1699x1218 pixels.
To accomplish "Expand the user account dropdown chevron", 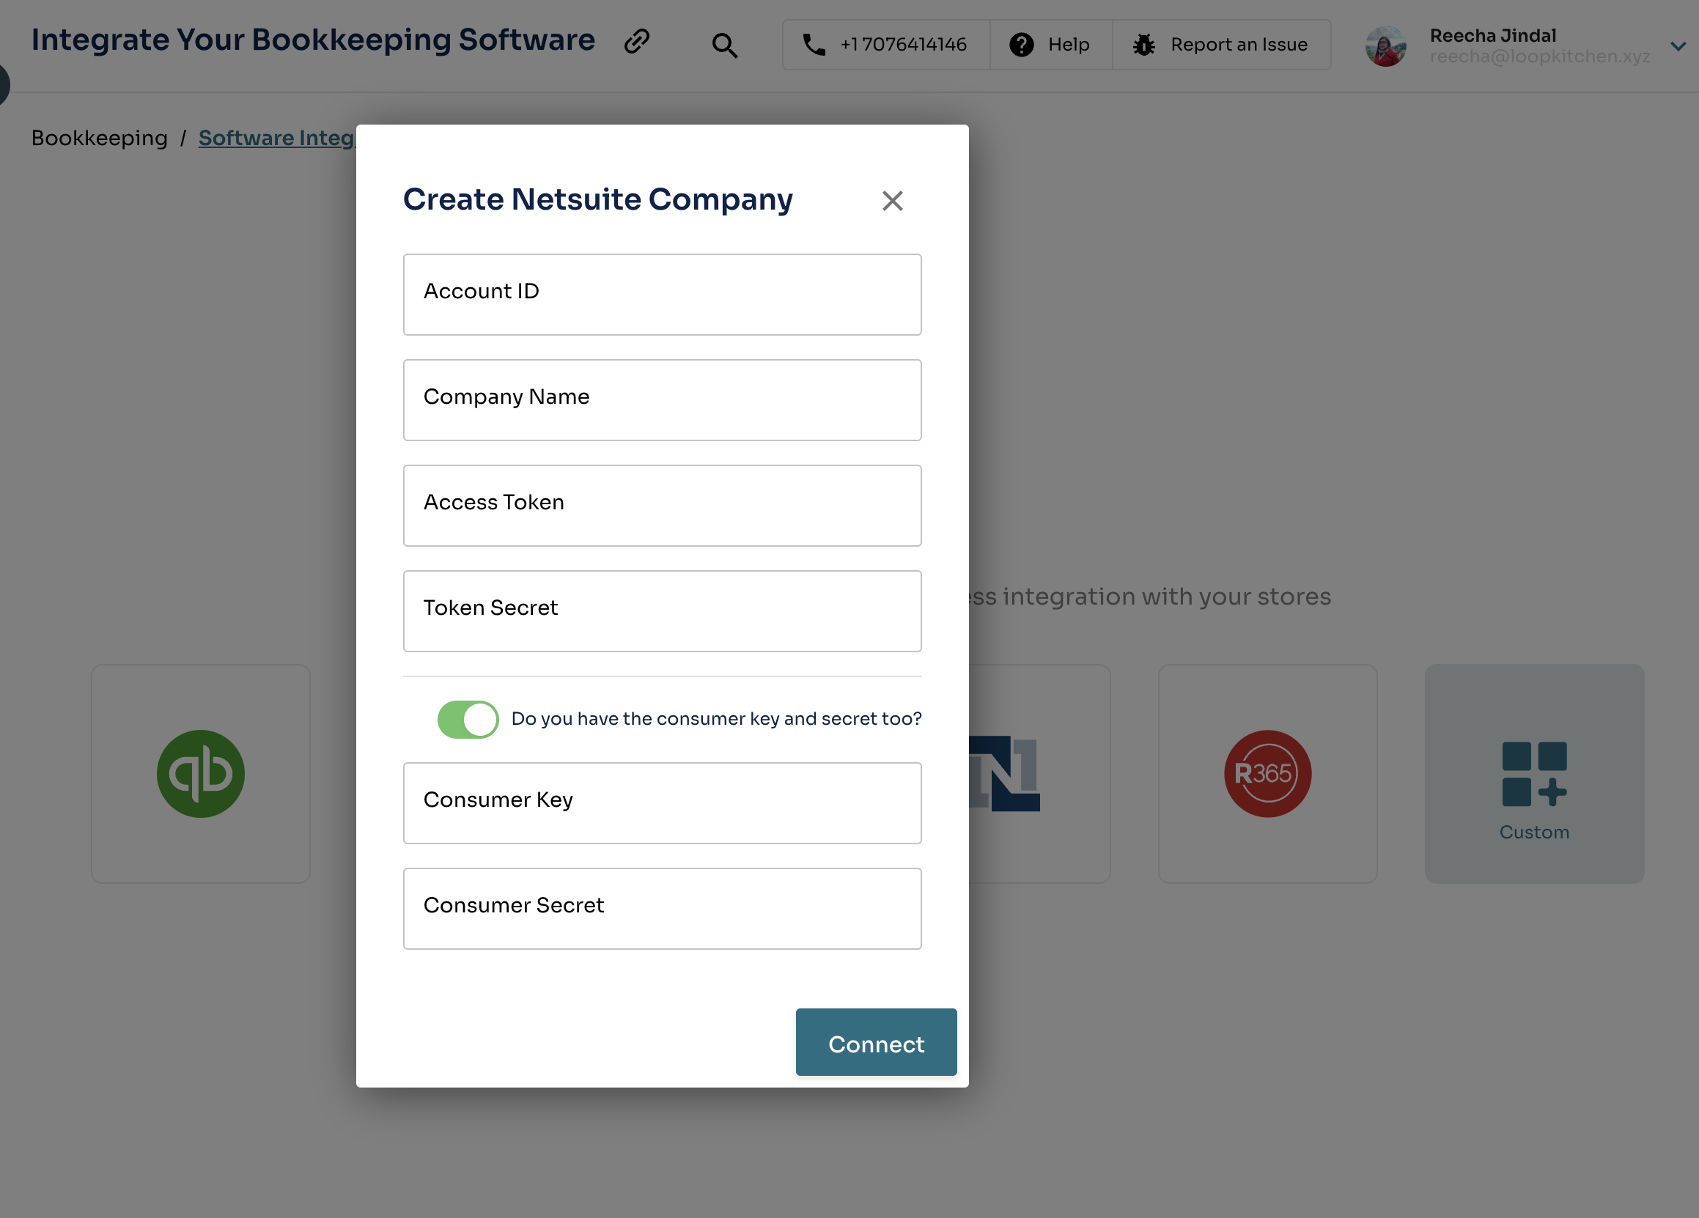I will tap(1677, 46).
